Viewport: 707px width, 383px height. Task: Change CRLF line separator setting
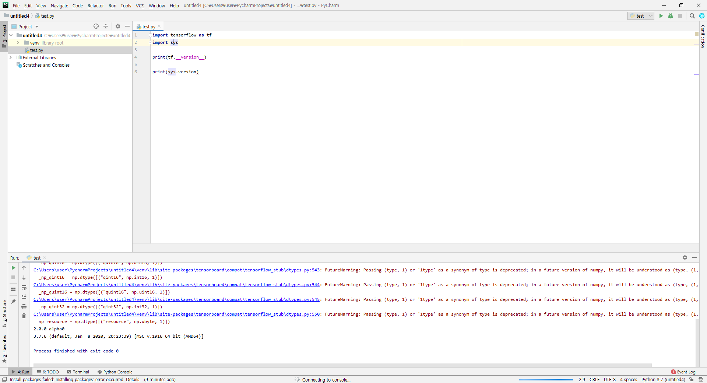594,379
